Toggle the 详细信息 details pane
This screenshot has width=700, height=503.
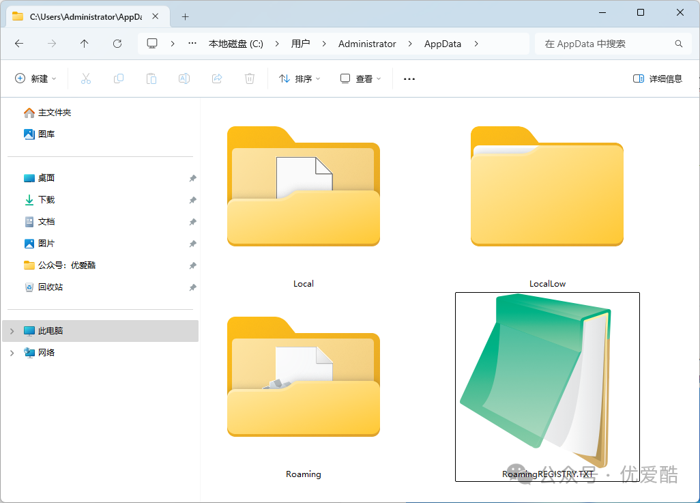coord(658,78)
